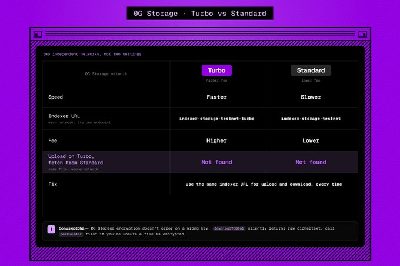Click 'Not found' in the Turbo column
400x266 pixels.
coord(216,163)
